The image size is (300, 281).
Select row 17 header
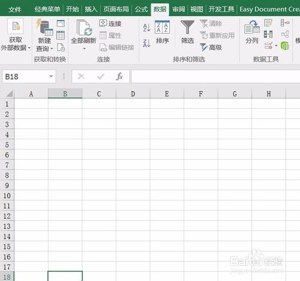click(7, 267)
